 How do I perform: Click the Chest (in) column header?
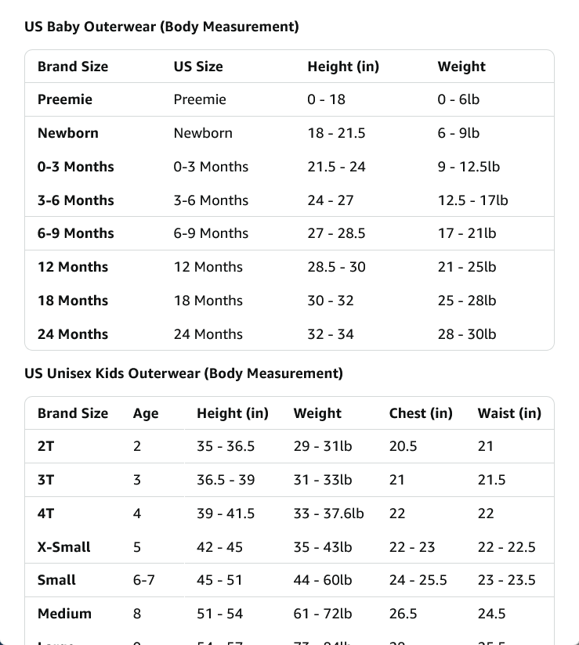click(421, 413)
